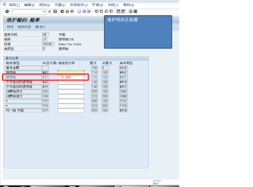The image size is (253, 187).
Task: Open the 税码(T) menu
Action: (x=14, y=5)
